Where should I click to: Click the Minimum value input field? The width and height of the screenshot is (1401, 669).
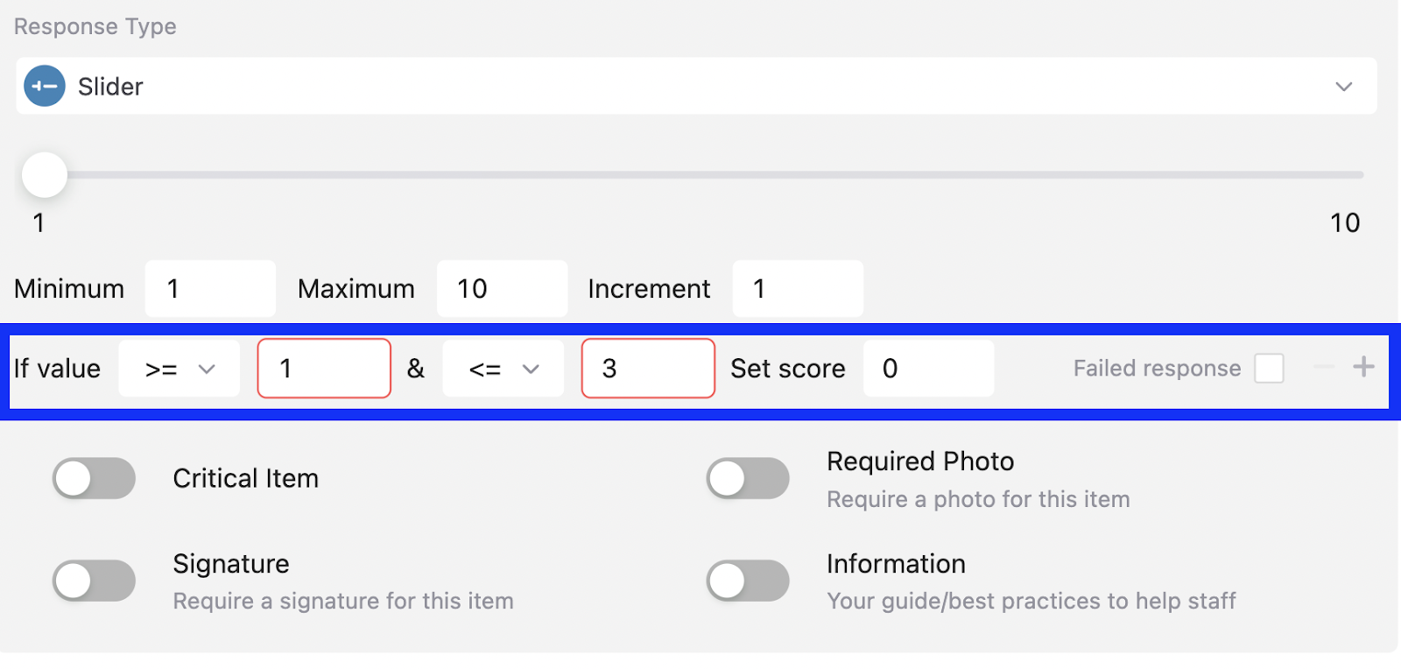click(x=210, y=288)
